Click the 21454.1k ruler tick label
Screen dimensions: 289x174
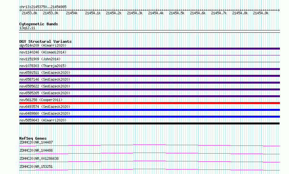coord(93,13)
